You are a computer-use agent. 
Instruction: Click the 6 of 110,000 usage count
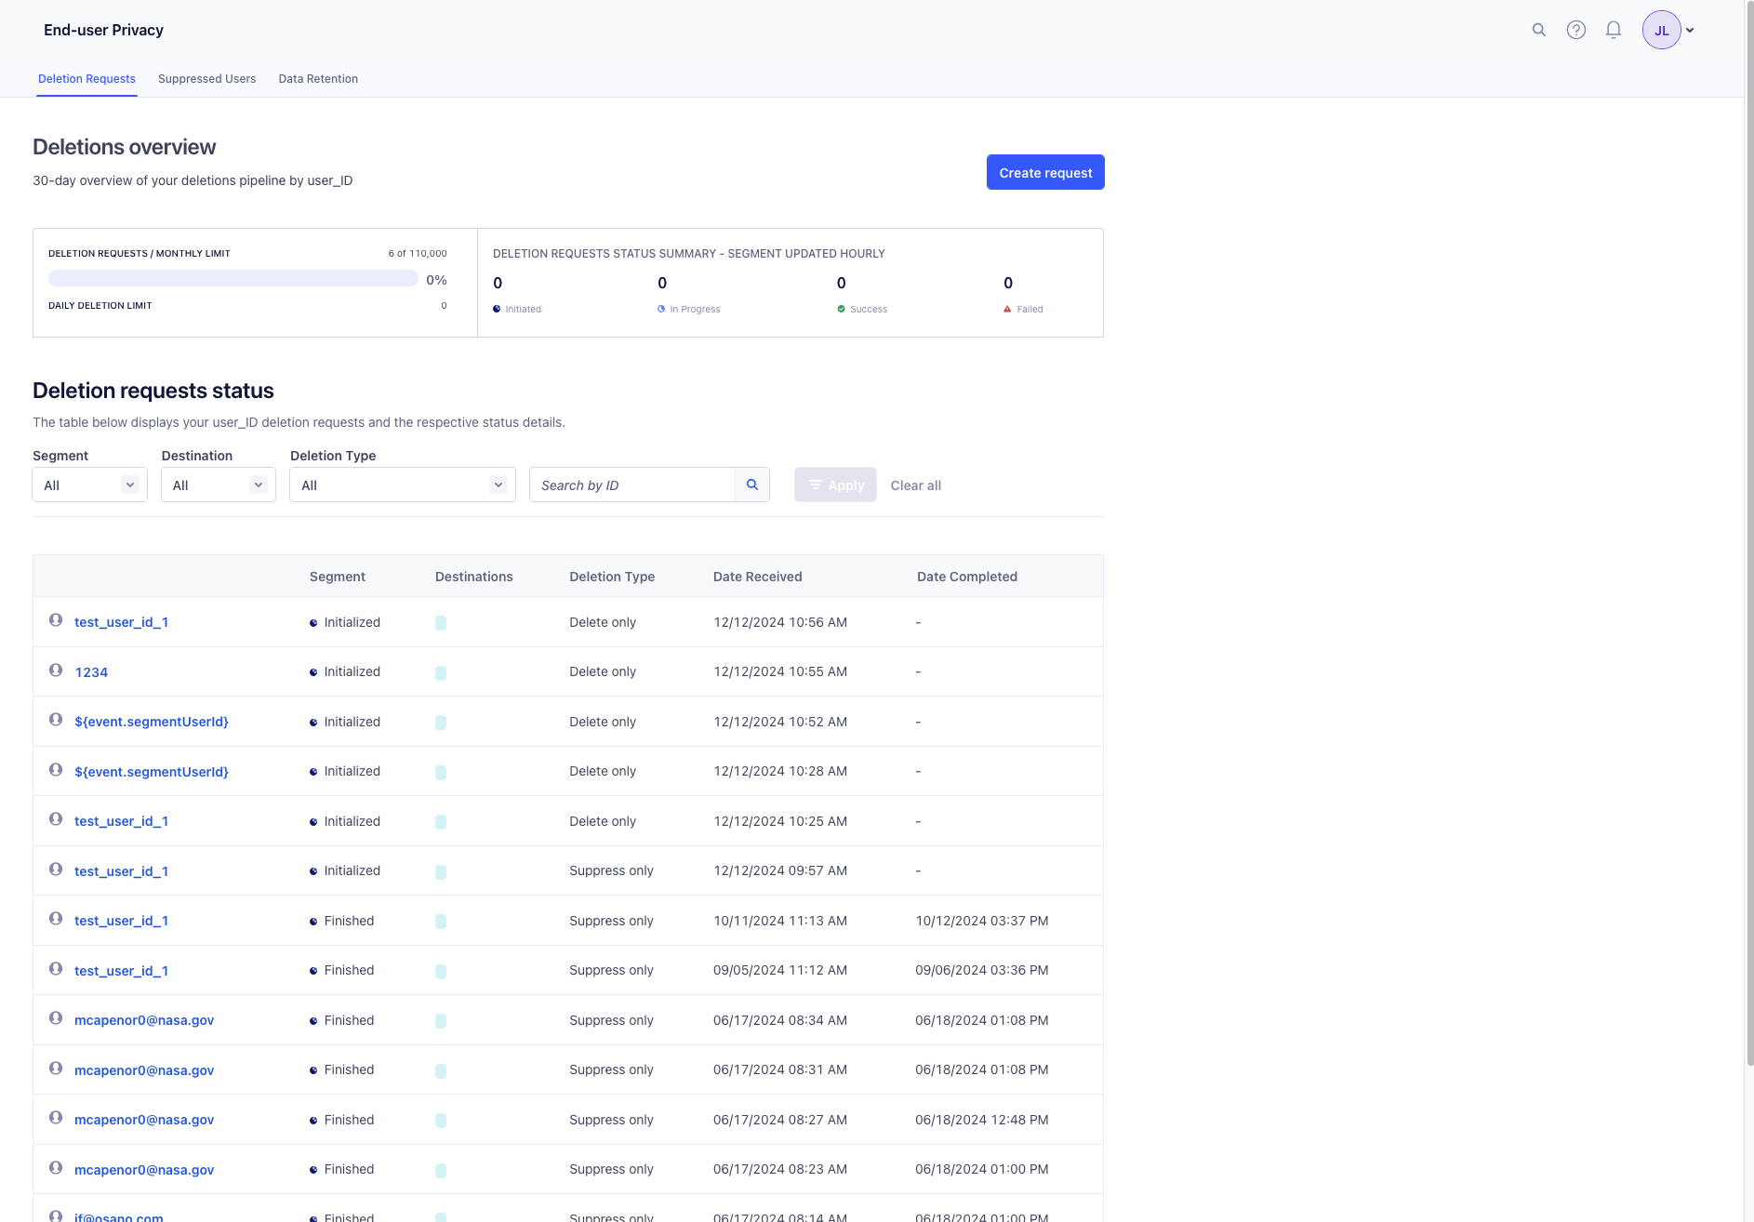pyautogui.click(x=418, y=253)
